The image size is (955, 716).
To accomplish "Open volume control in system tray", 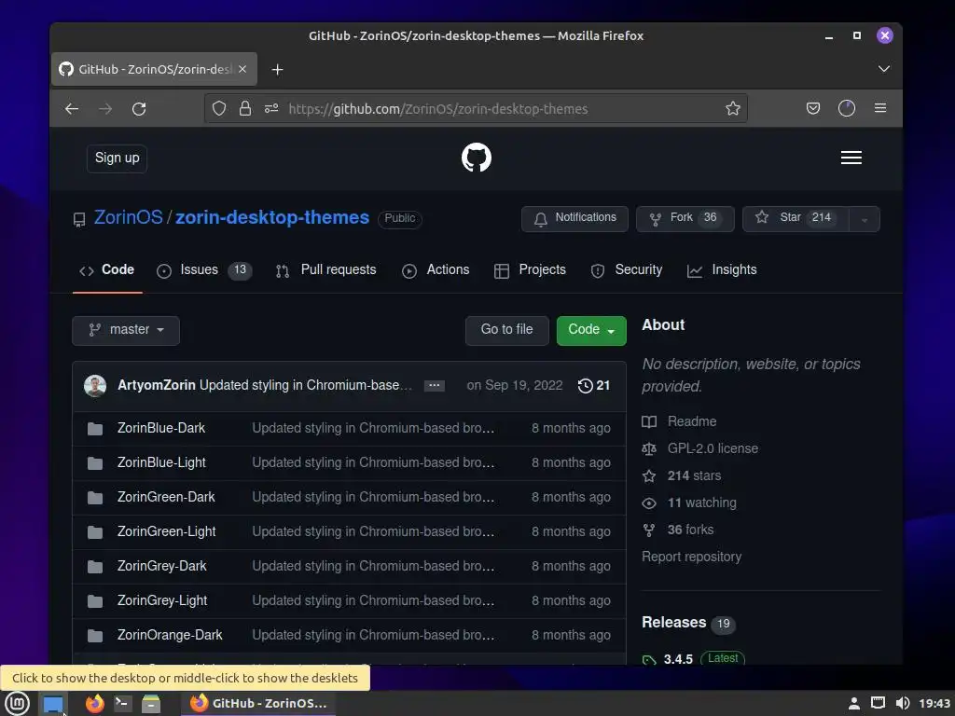I will [903, 703].
